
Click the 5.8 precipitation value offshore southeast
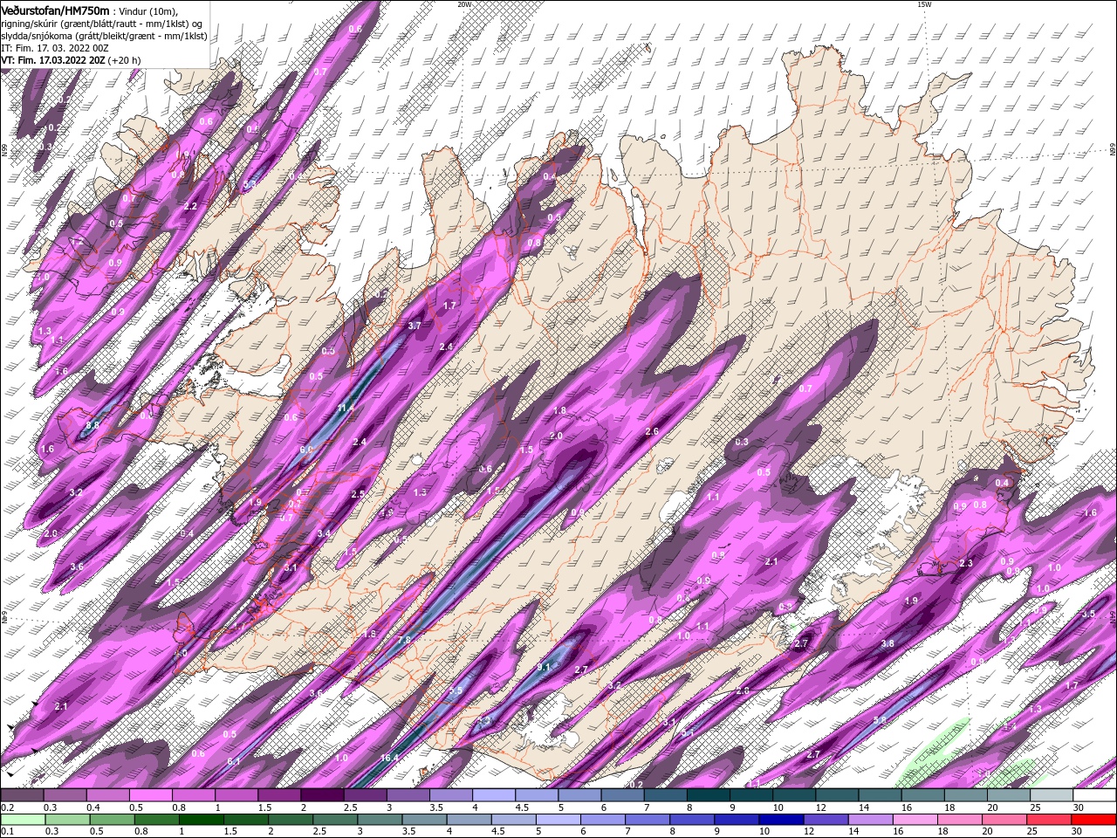[x=880, y=720]
